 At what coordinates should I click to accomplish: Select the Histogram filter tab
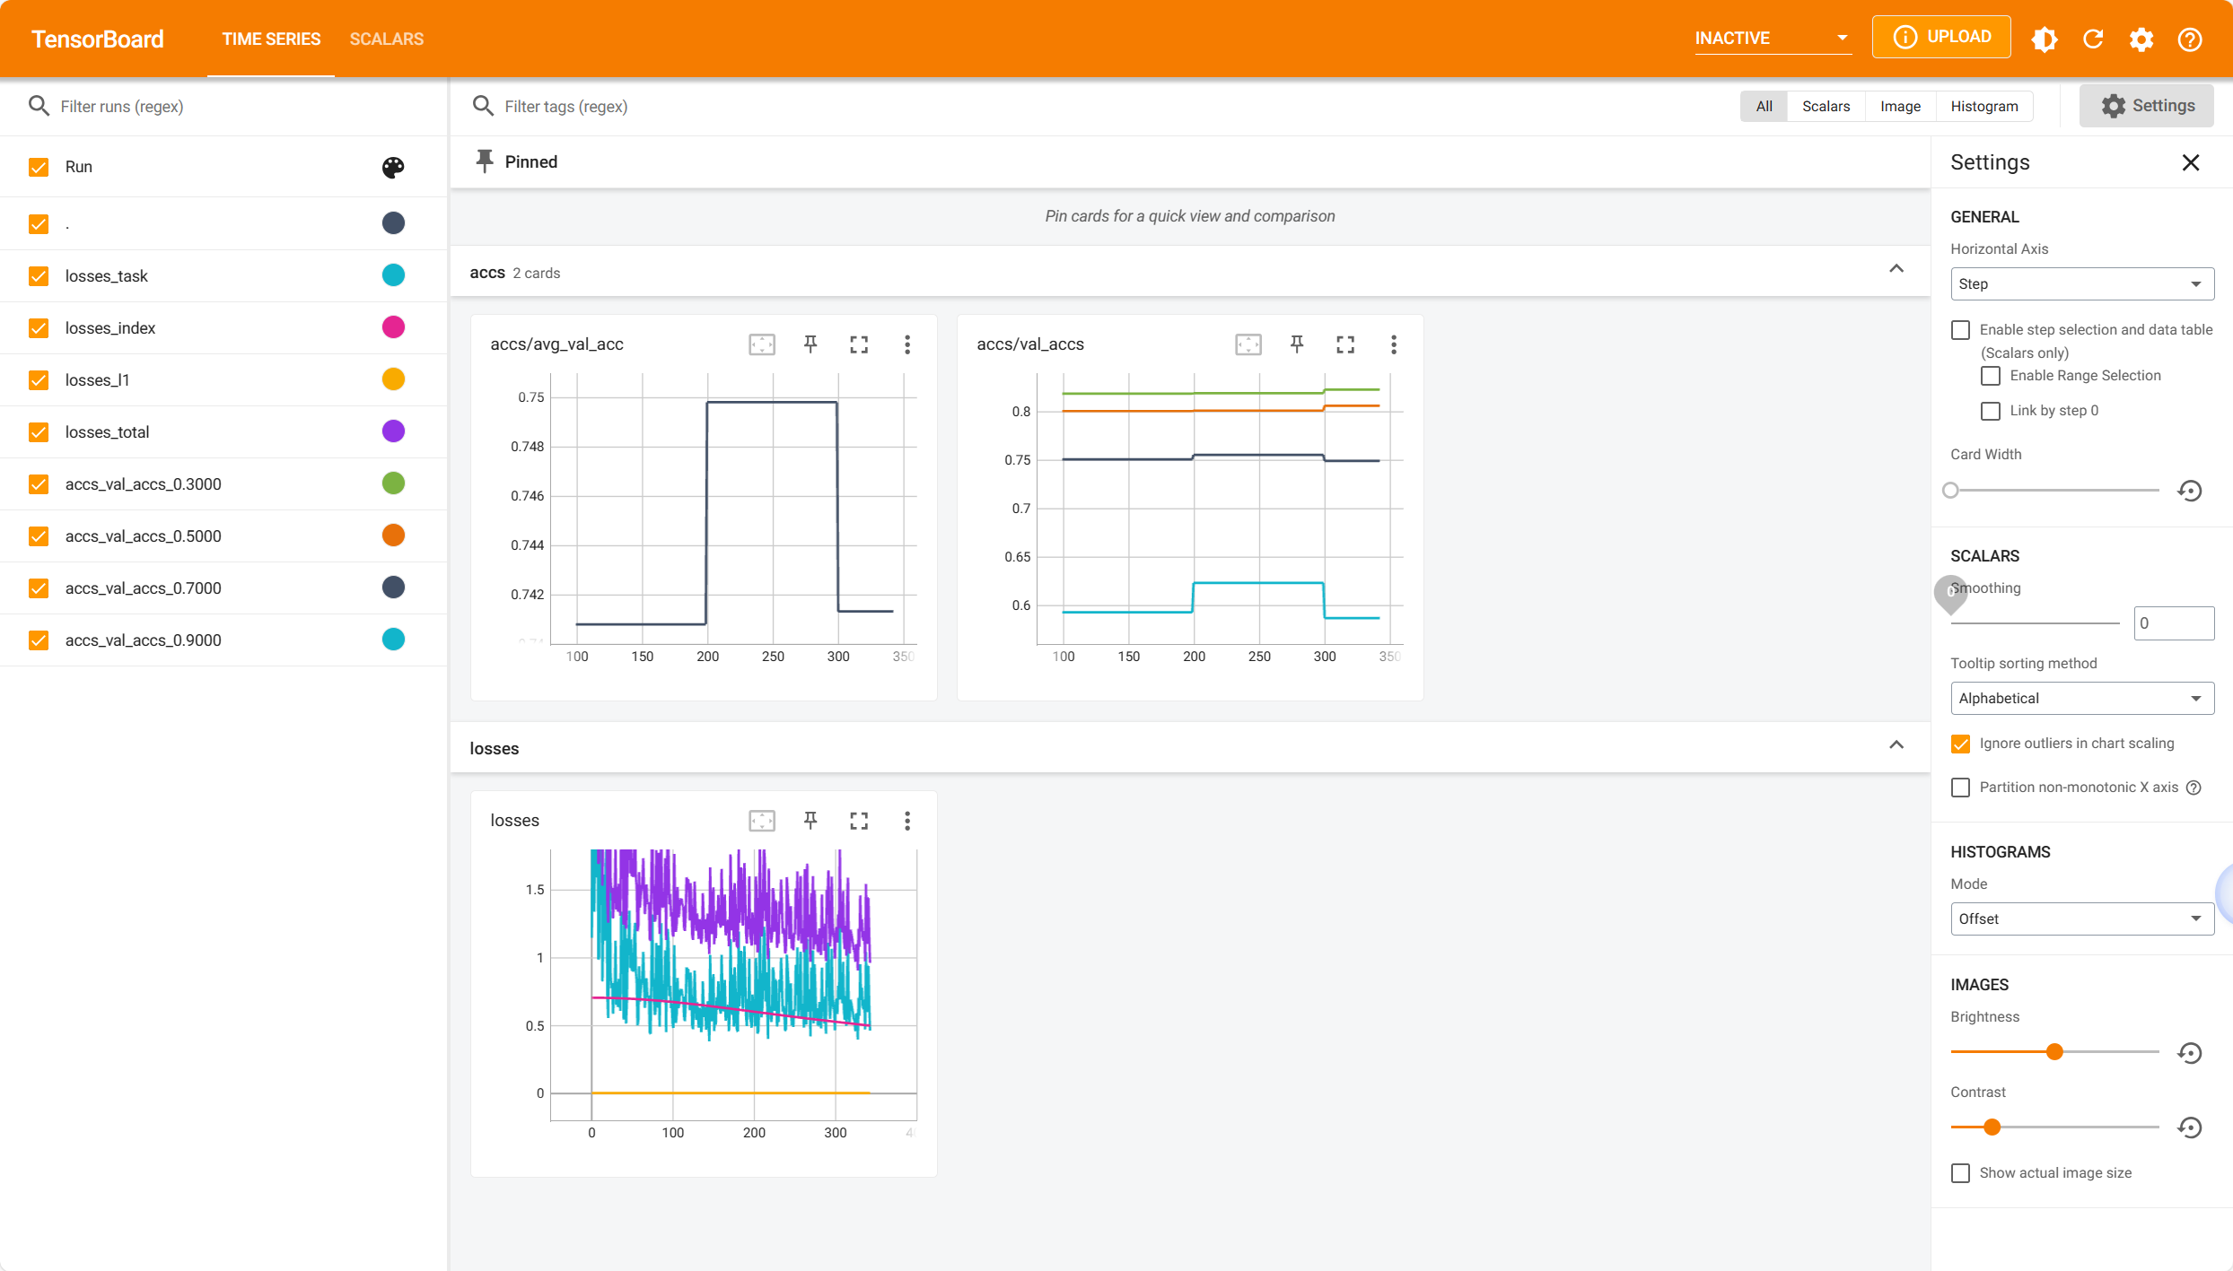1983,107
